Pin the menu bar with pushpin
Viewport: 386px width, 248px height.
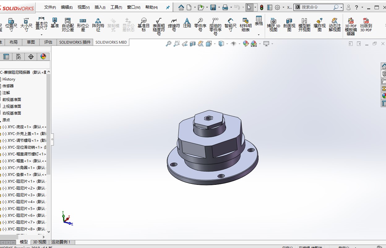[x=168, y=7]
